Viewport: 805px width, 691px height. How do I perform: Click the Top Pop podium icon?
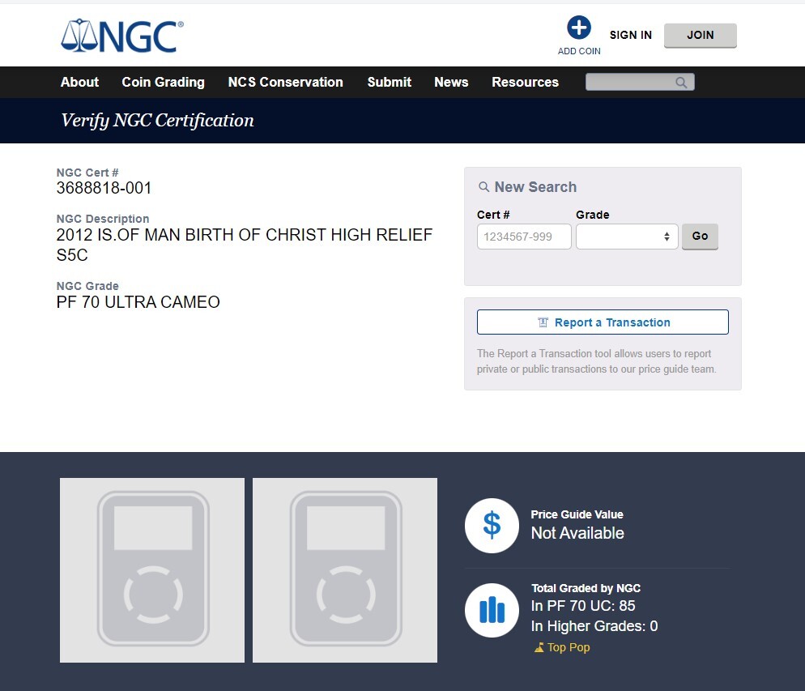539,648
